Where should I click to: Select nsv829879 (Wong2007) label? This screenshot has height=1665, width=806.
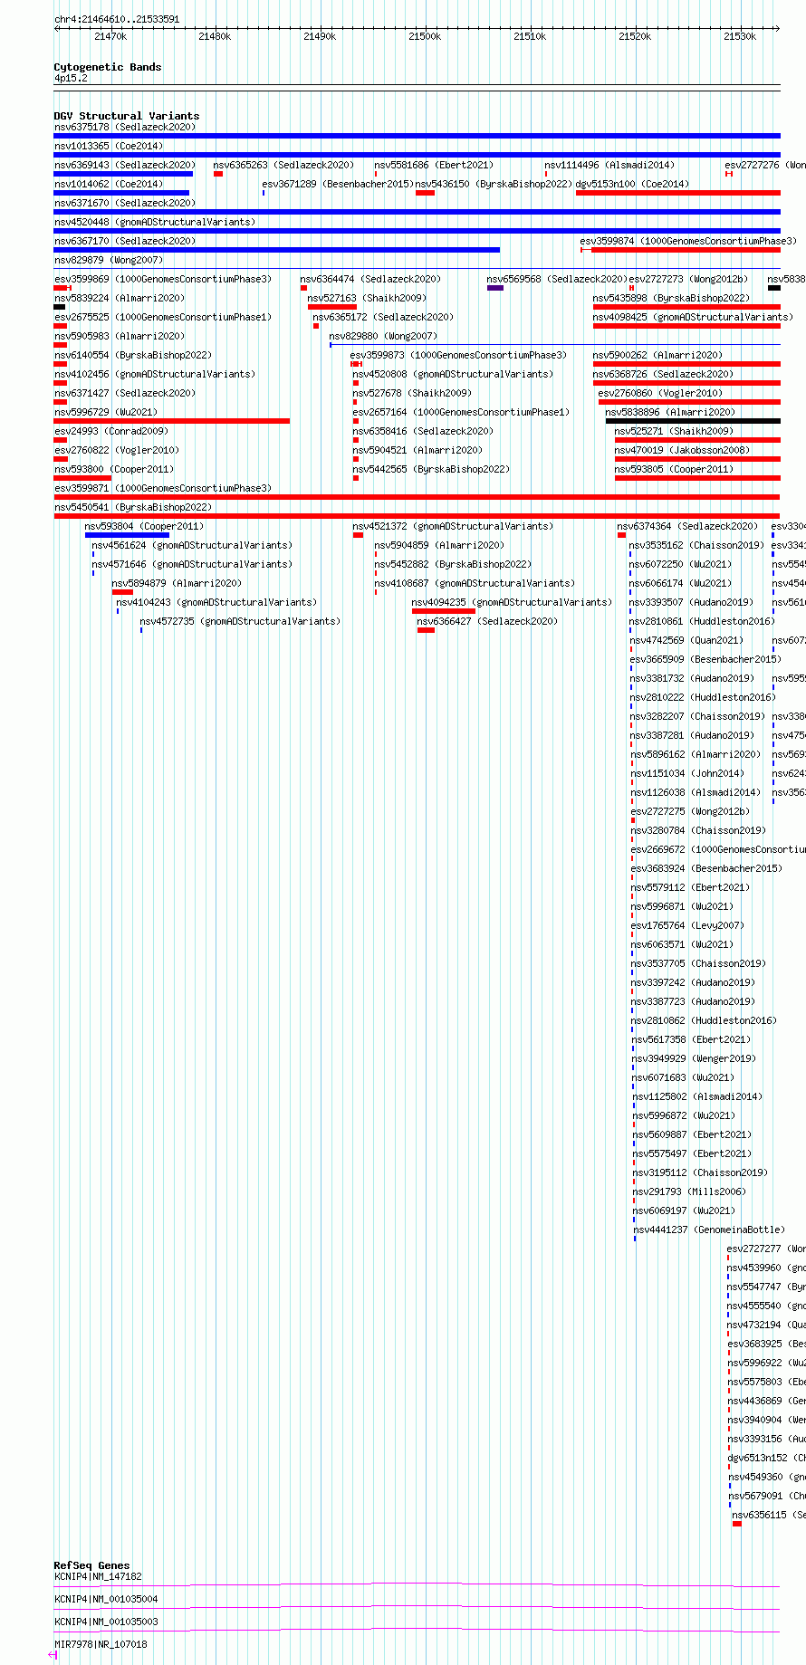[x=108, y=260]
